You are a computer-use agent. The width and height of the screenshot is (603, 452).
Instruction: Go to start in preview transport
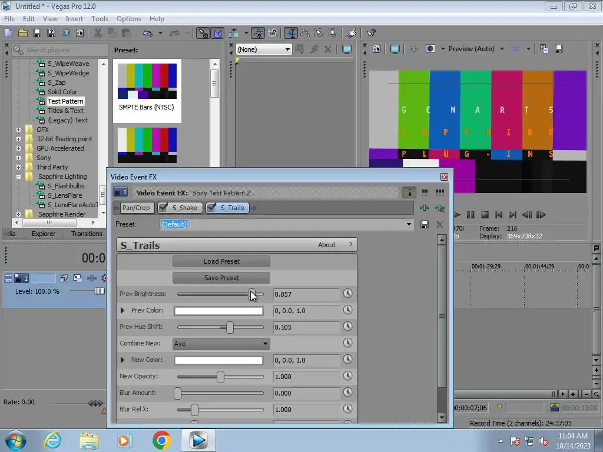tap(499, 215)
